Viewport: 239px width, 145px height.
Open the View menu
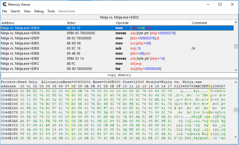point(27,11)
